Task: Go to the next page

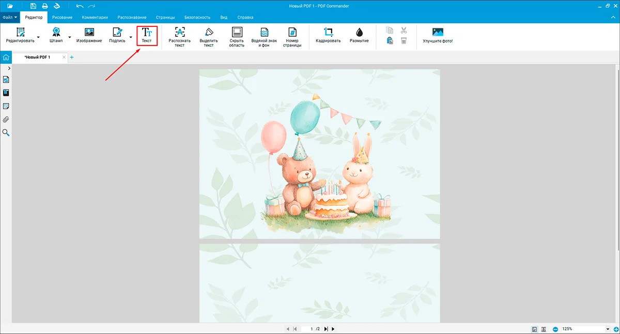Action: click(333, 329)
